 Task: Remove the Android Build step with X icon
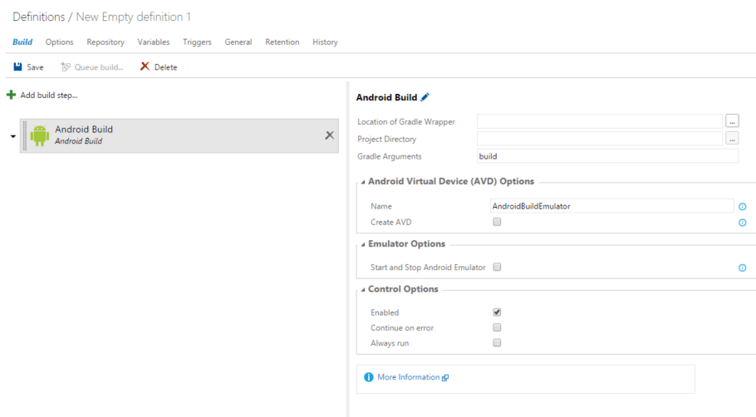329,135
